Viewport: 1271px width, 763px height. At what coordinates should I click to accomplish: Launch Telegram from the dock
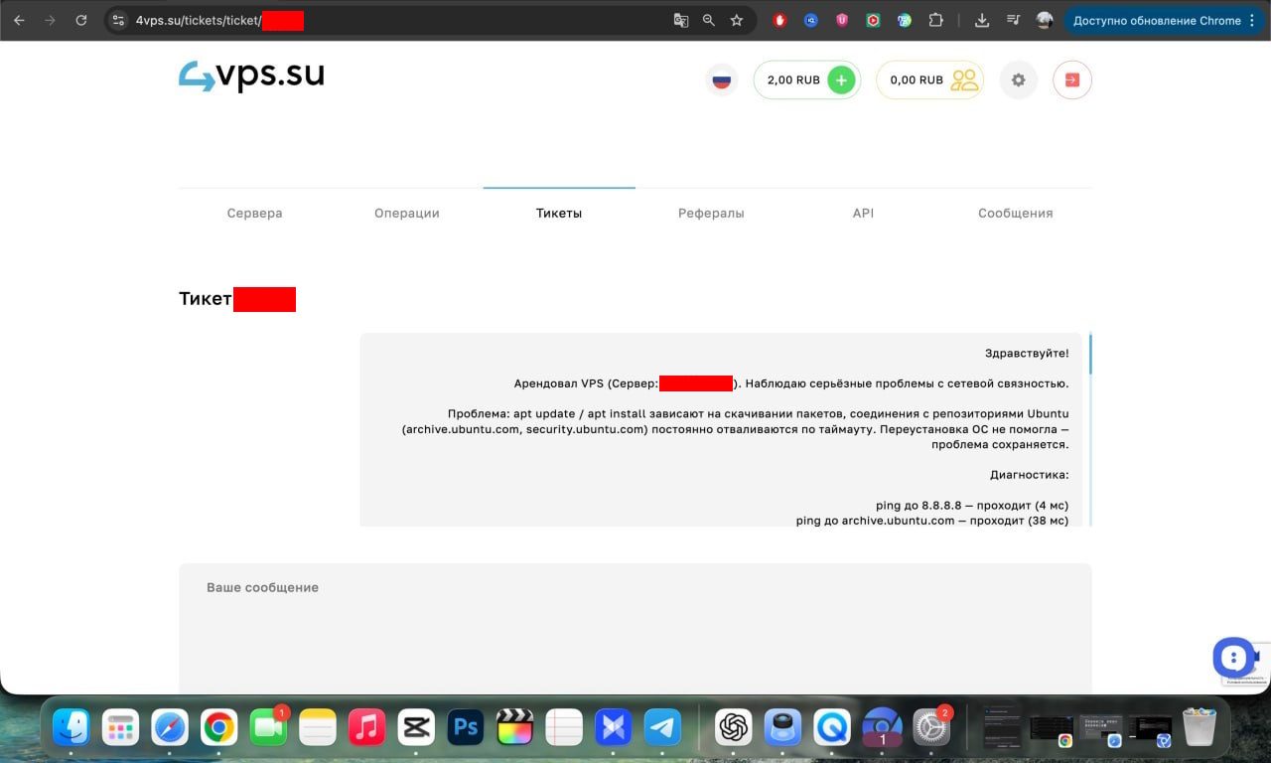pos(662,728)
